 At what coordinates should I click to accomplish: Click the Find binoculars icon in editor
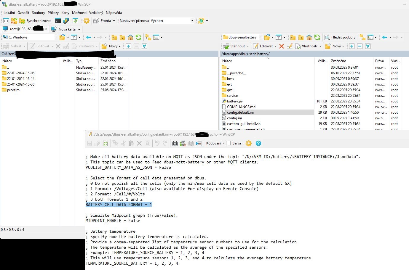(x=175, y=143)
